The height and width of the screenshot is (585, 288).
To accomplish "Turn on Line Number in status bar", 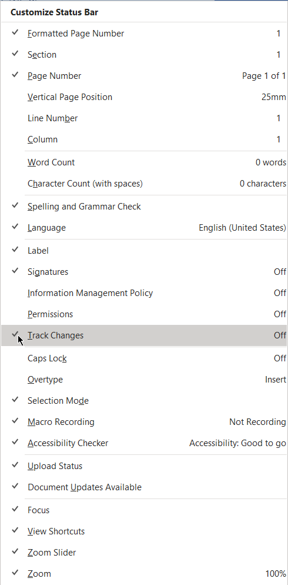I will 144,119.
